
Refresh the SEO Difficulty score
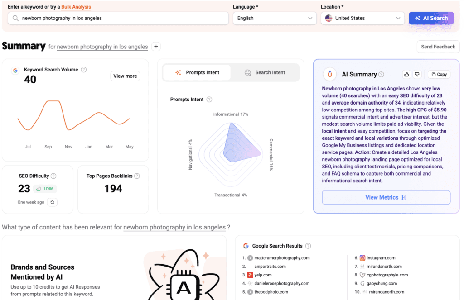coord(52,202)
